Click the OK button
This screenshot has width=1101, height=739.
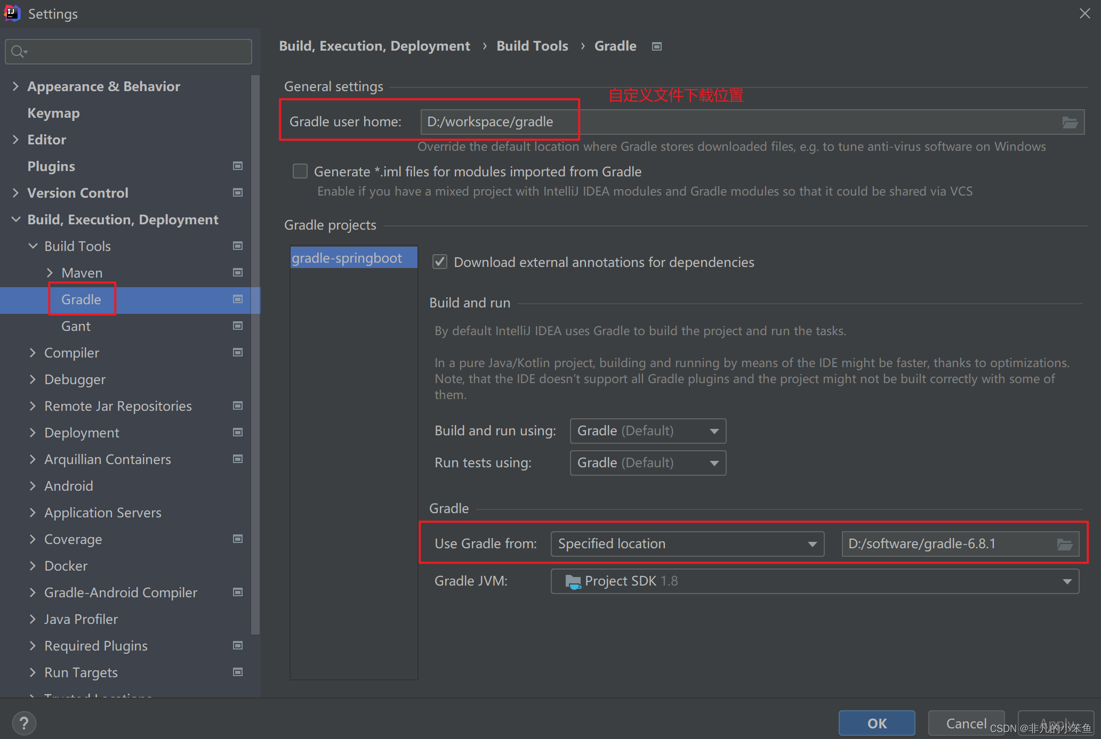click(x=877, y=723)
